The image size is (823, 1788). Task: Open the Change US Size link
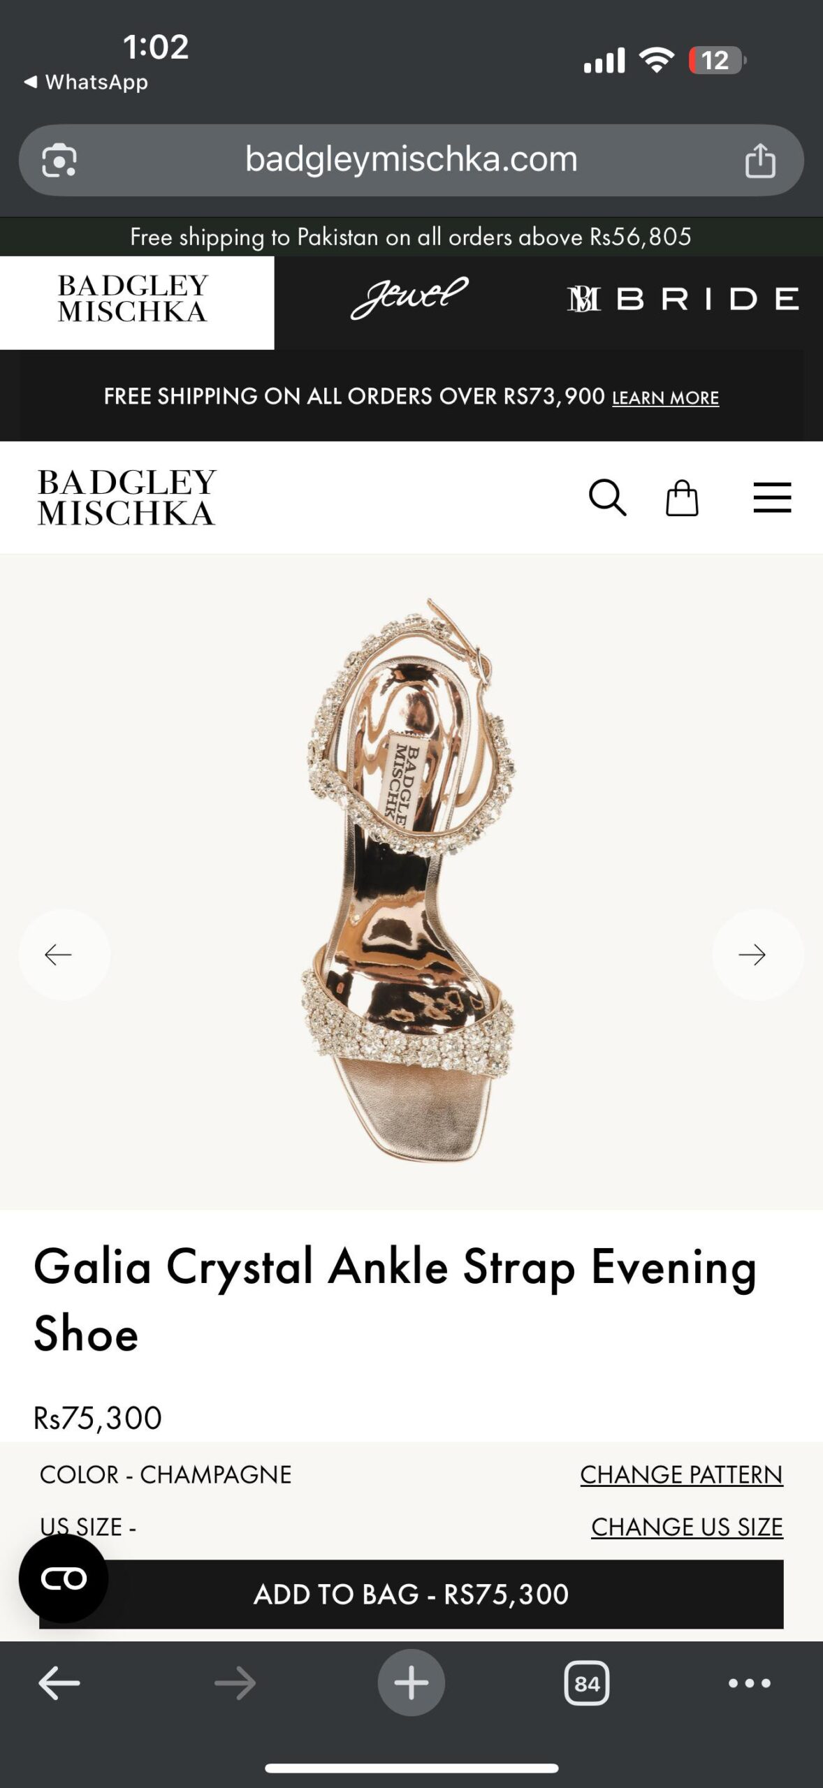tap(687, 1526)
